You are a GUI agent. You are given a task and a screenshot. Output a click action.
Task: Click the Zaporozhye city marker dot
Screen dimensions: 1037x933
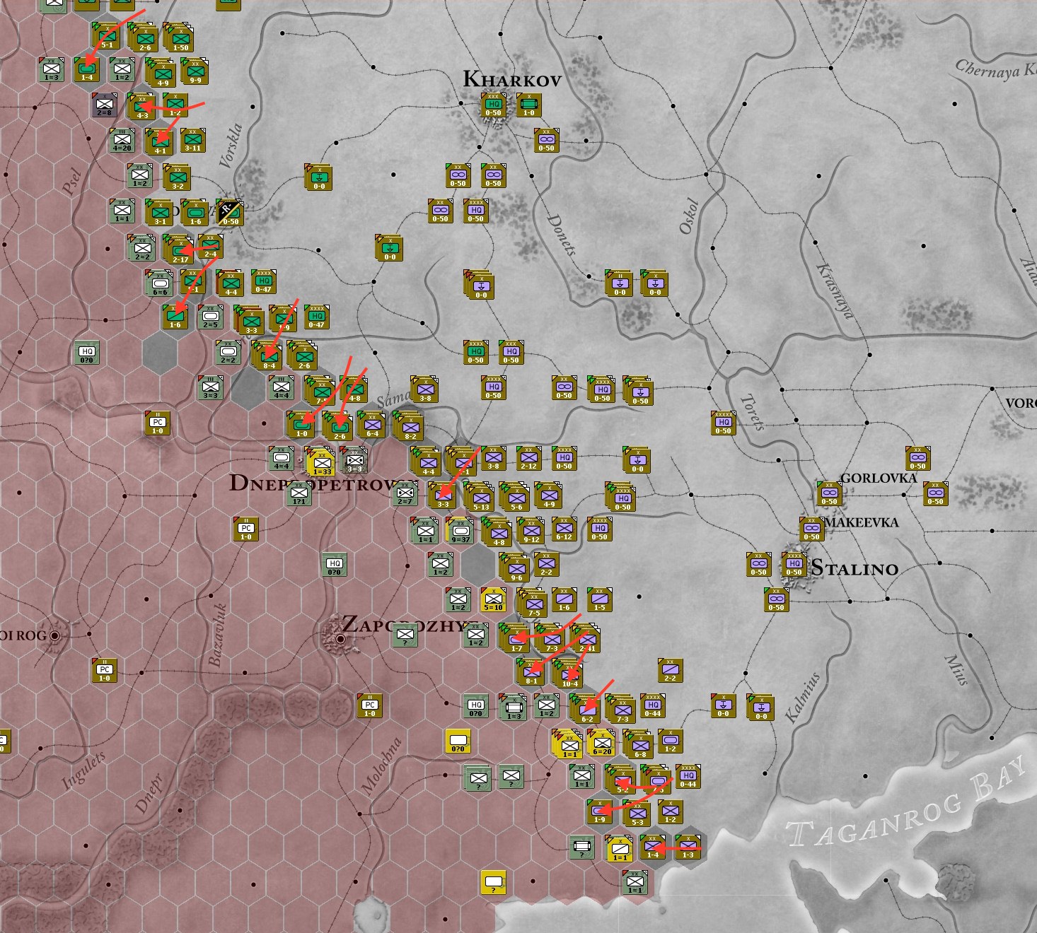pos(340,638)
